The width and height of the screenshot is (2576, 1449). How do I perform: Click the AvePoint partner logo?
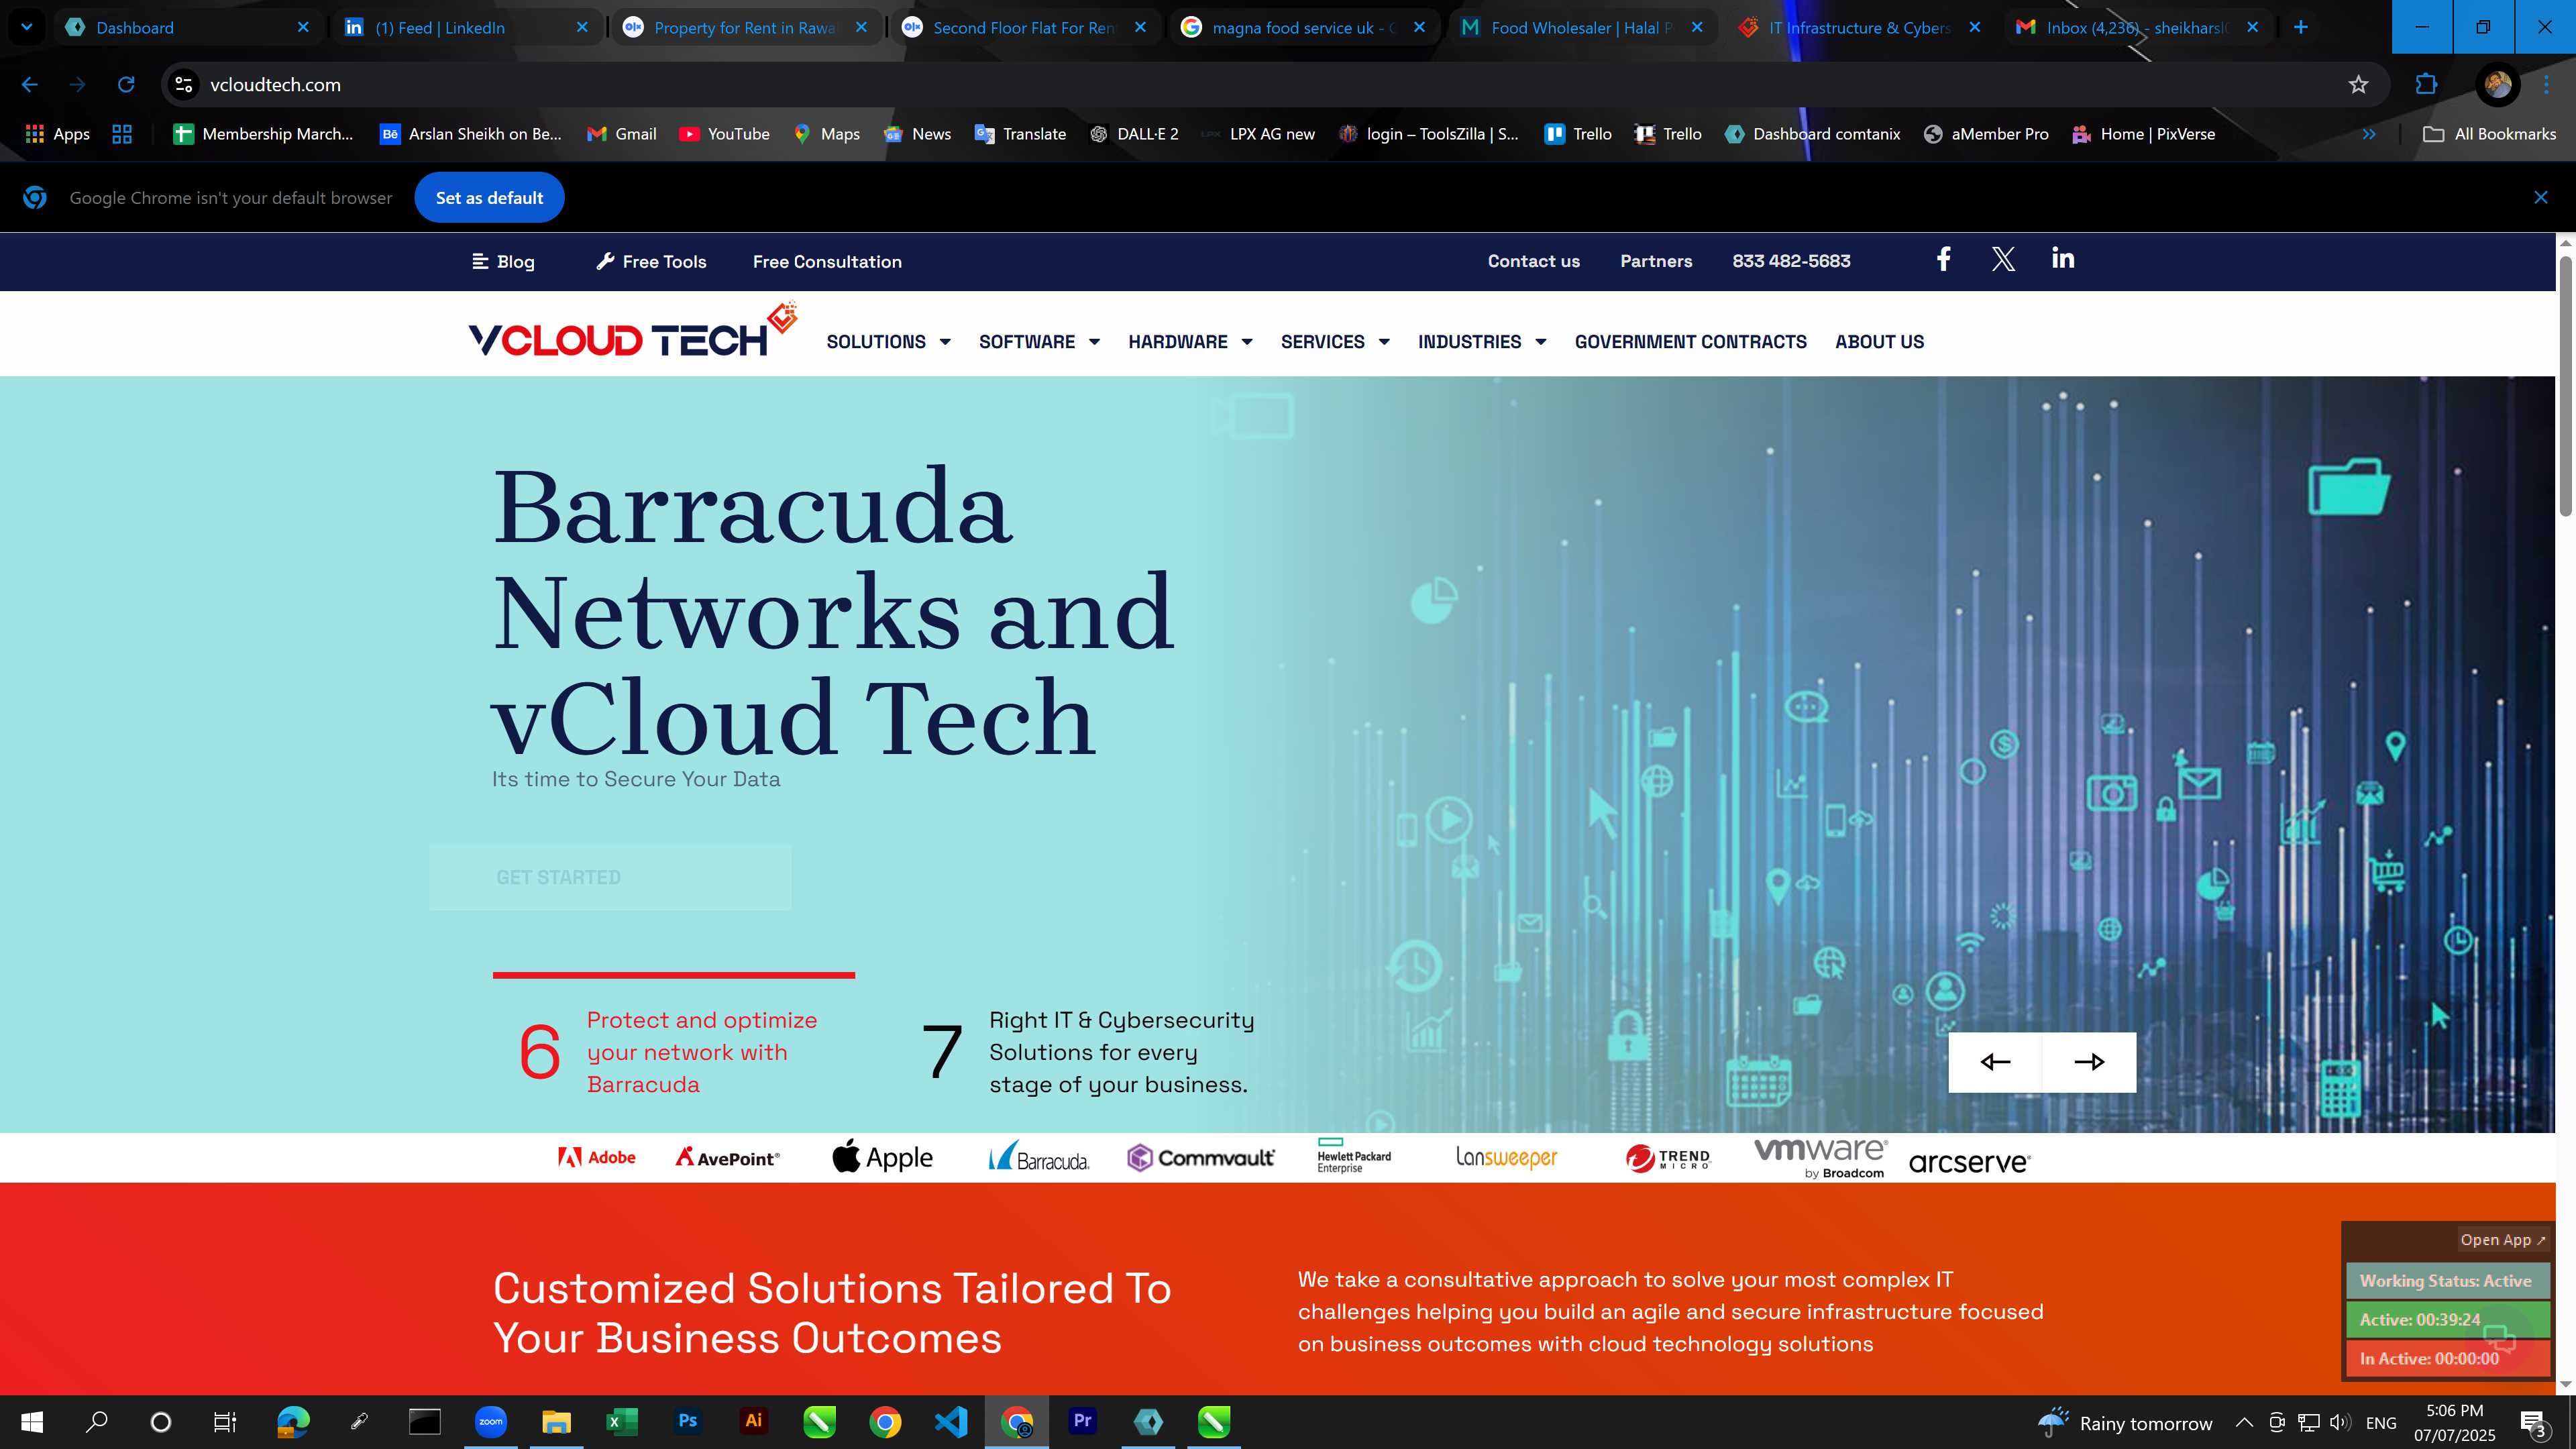click(x=728, y=1157)
